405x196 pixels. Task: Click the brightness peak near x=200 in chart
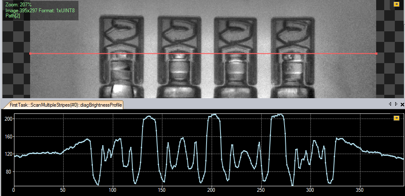[x=214, y=115]
